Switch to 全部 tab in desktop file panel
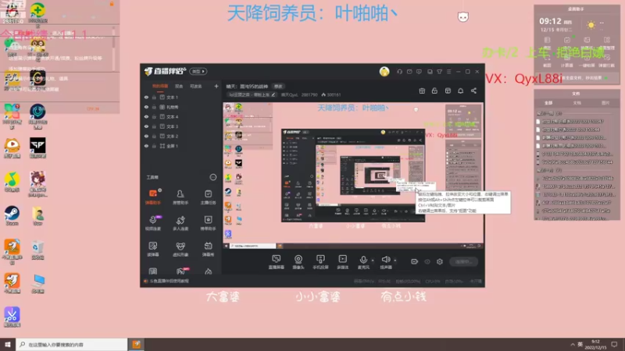 [548, 103]
